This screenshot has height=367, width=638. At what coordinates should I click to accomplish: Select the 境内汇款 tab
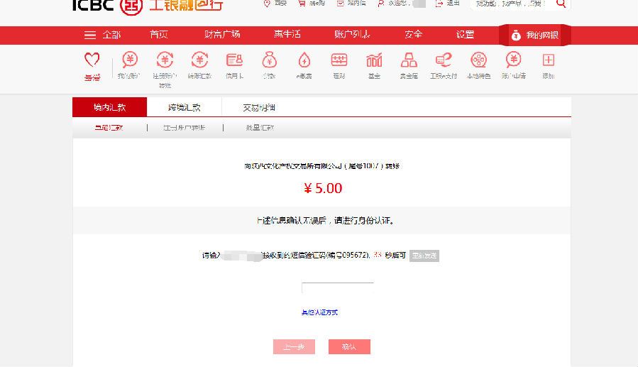click(109, 107)
